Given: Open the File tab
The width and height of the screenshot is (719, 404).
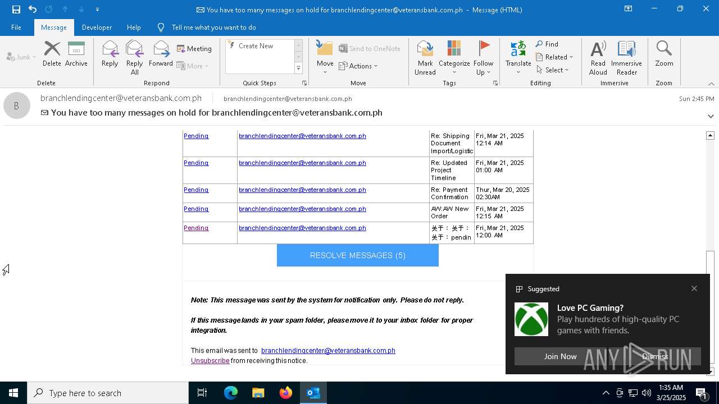Looking at the screenshot, I should coord(16,27).
